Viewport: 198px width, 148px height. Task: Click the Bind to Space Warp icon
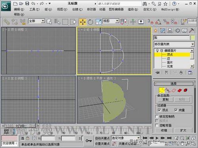click(23, 22)
